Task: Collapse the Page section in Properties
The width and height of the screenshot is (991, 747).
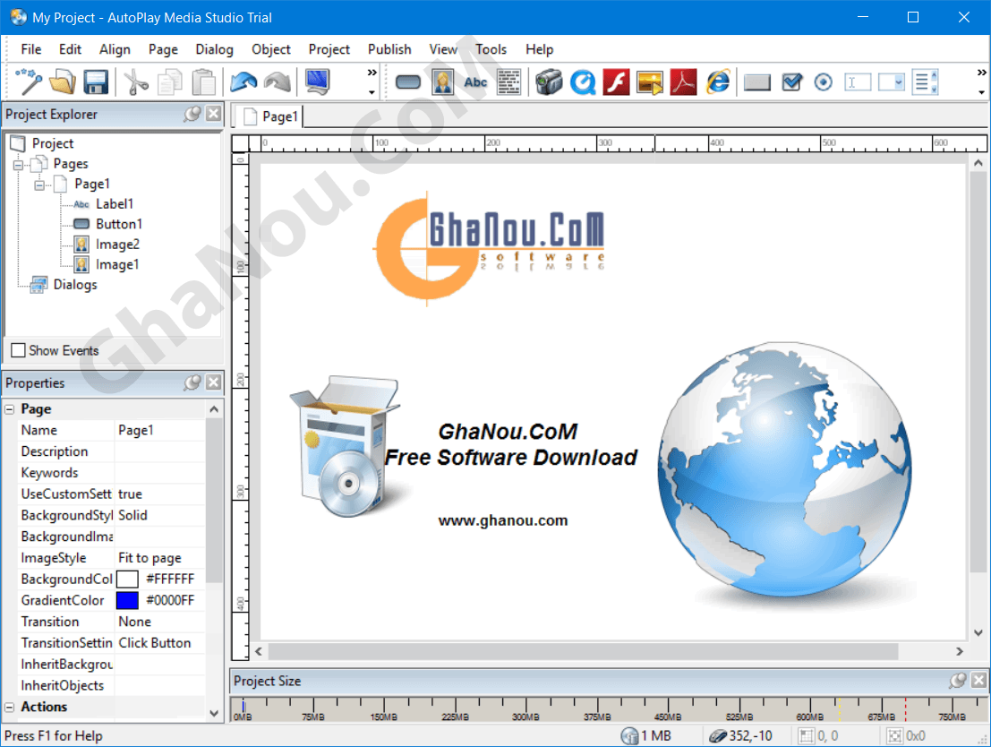Action: (x=10, y=409)
